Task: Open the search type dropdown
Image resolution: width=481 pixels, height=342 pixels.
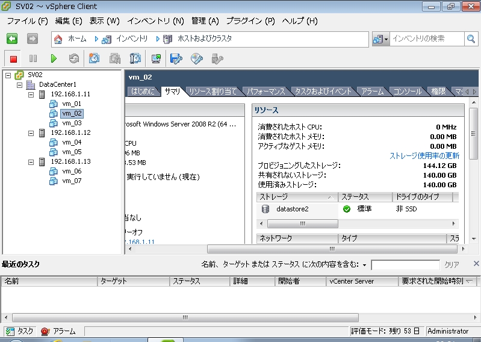Action: coord(380,39)
